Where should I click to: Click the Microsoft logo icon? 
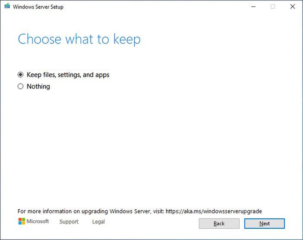click(x=22, y=221)
